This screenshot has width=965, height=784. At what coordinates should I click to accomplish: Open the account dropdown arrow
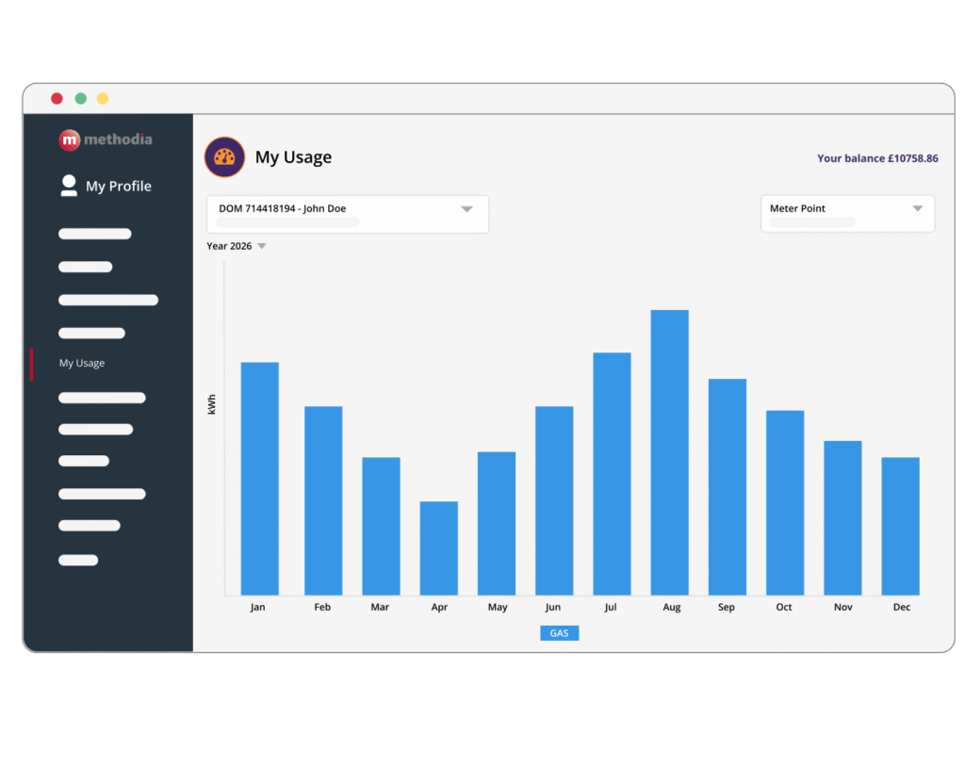click(467, 209)
